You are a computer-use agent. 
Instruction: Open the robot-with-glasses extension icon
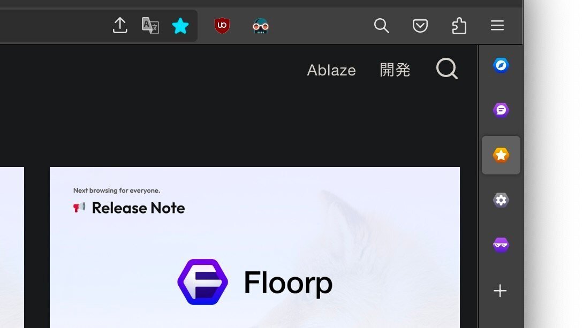coord(260,26)
